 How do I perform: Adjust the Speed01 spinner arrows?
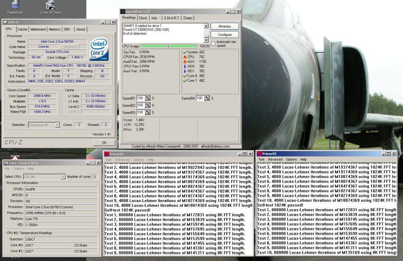point(148,98)
